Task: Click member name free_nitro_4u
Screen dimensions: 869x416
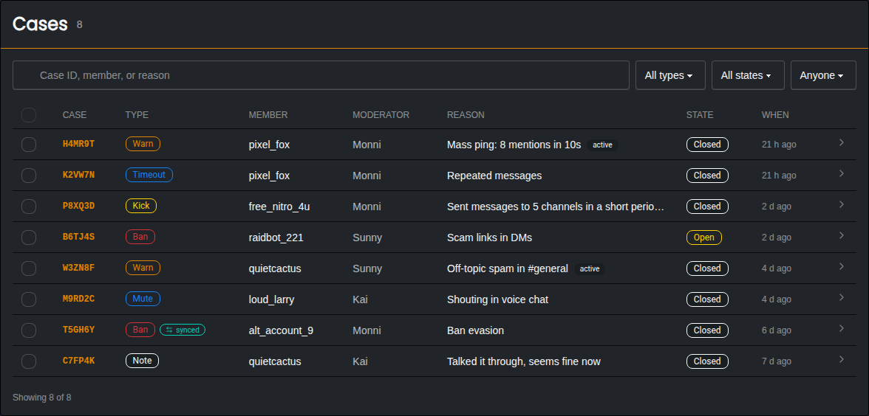Action: coord(279,207)
